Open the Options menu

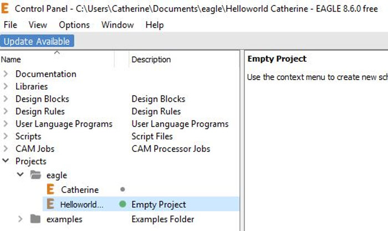(74, 25)
